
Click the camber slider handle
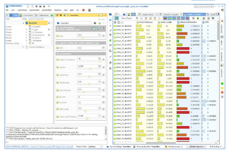(90, 69)
